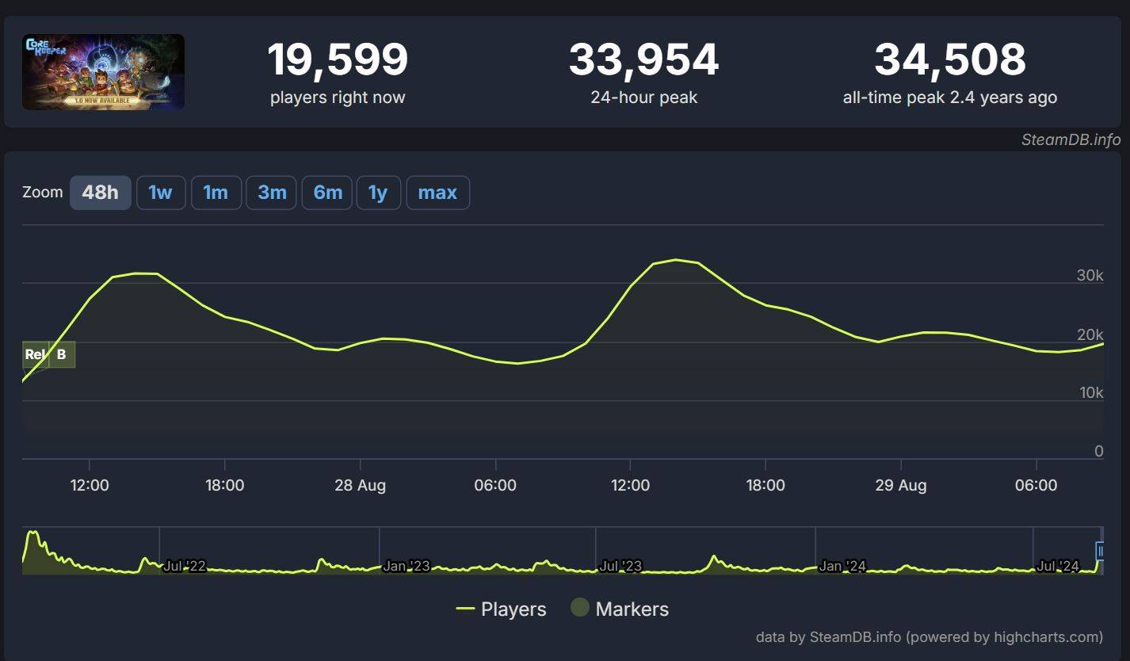Open the highcharts.com data credit
This screenshot has width=1130, height=661.
pyautogui.click(x=930, y=636)
